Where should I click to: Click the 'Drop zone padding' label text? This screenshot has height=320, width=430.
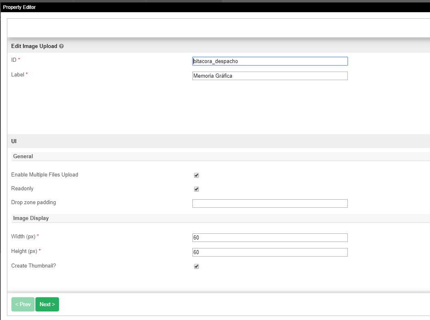34,202
